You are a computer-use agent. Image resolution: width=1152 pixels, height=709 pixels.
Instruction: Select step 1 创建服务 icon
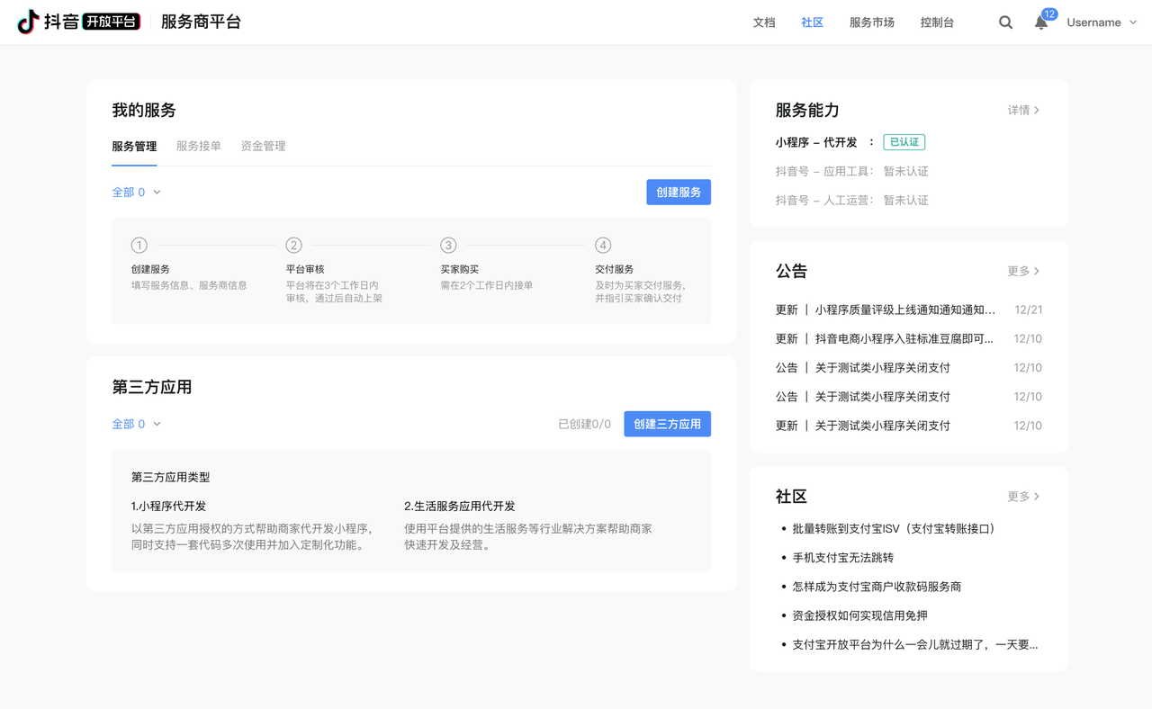pyautogui.click(x=139, y=245)
